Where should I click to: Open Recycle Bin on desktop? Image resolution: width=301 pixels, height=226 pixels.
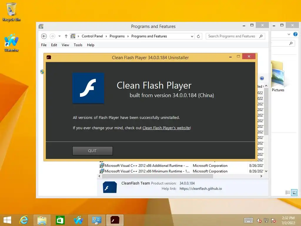point(11,12)
